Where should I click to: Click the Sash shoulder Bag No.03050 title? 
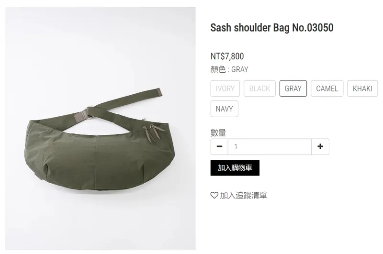pos(272,28)
